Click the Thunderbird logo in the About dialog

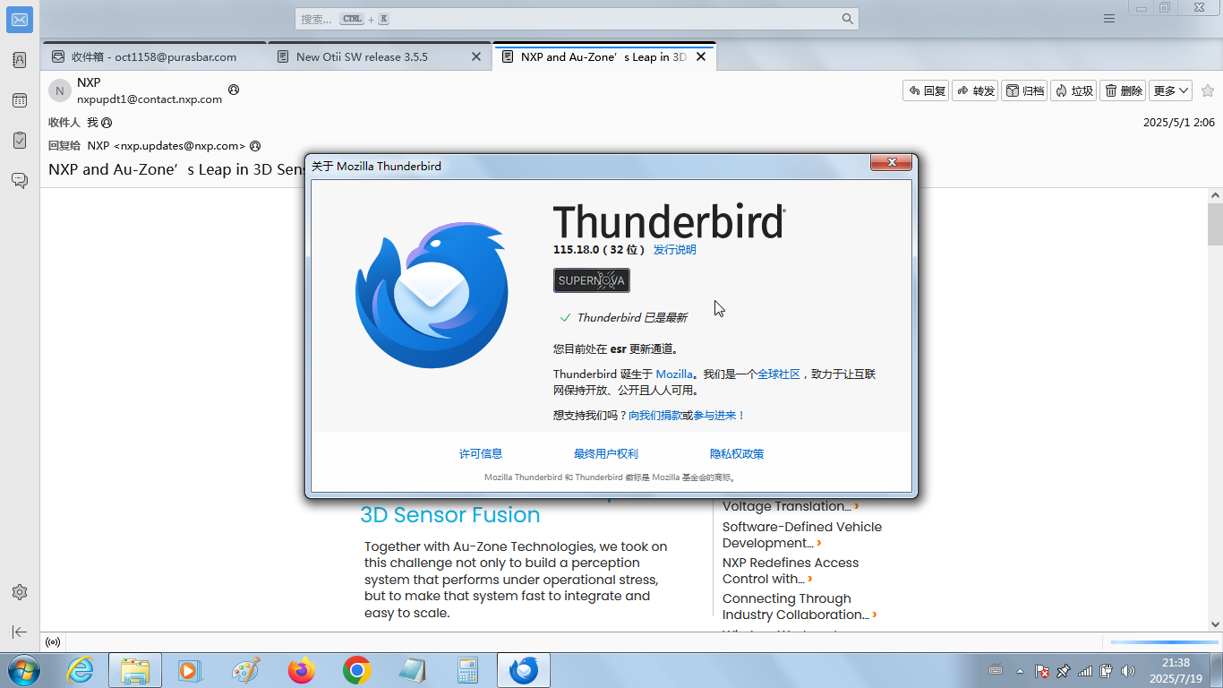click(431, 296)
